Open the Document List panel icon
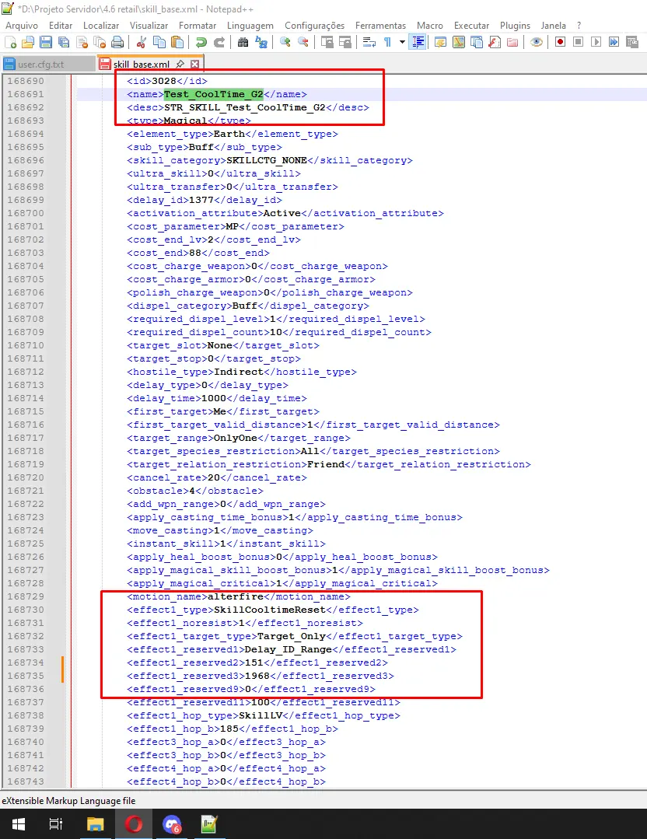Screen dimensions: 647x839 pyautogui.click(x=476, y=42)
